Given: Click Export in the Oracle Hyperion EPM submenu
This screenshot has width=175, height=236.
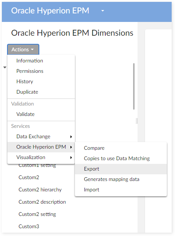Looking at the screenshot, I should (121, 169).
